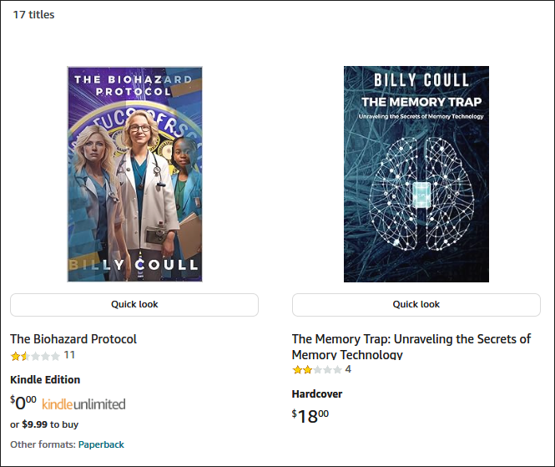Open The Biohazard Protocol book cover
Screen dimensions: 555x467
(x=134, y=174)
